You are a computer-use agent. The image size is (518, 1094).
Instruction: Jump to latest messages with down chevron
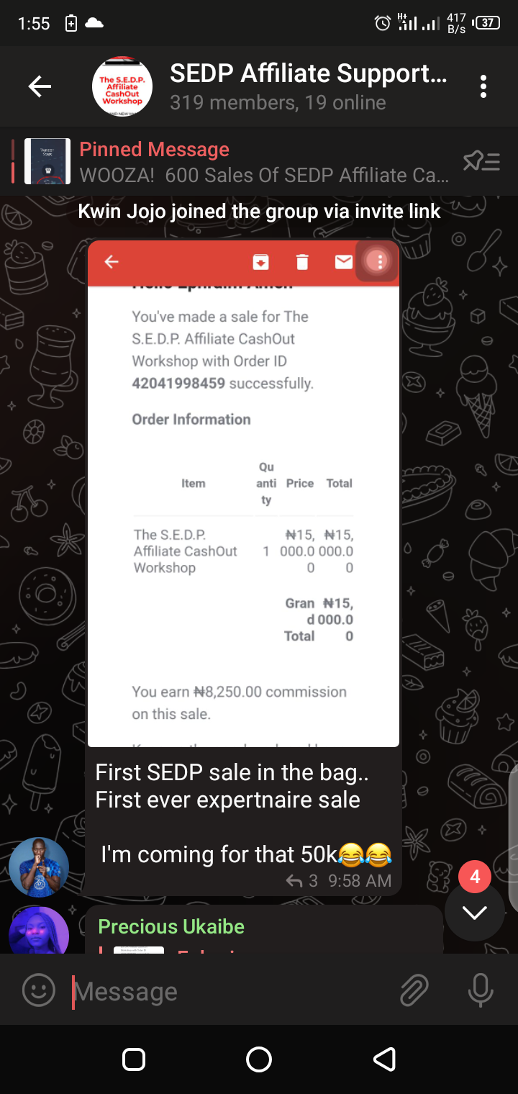coord(474,912)
